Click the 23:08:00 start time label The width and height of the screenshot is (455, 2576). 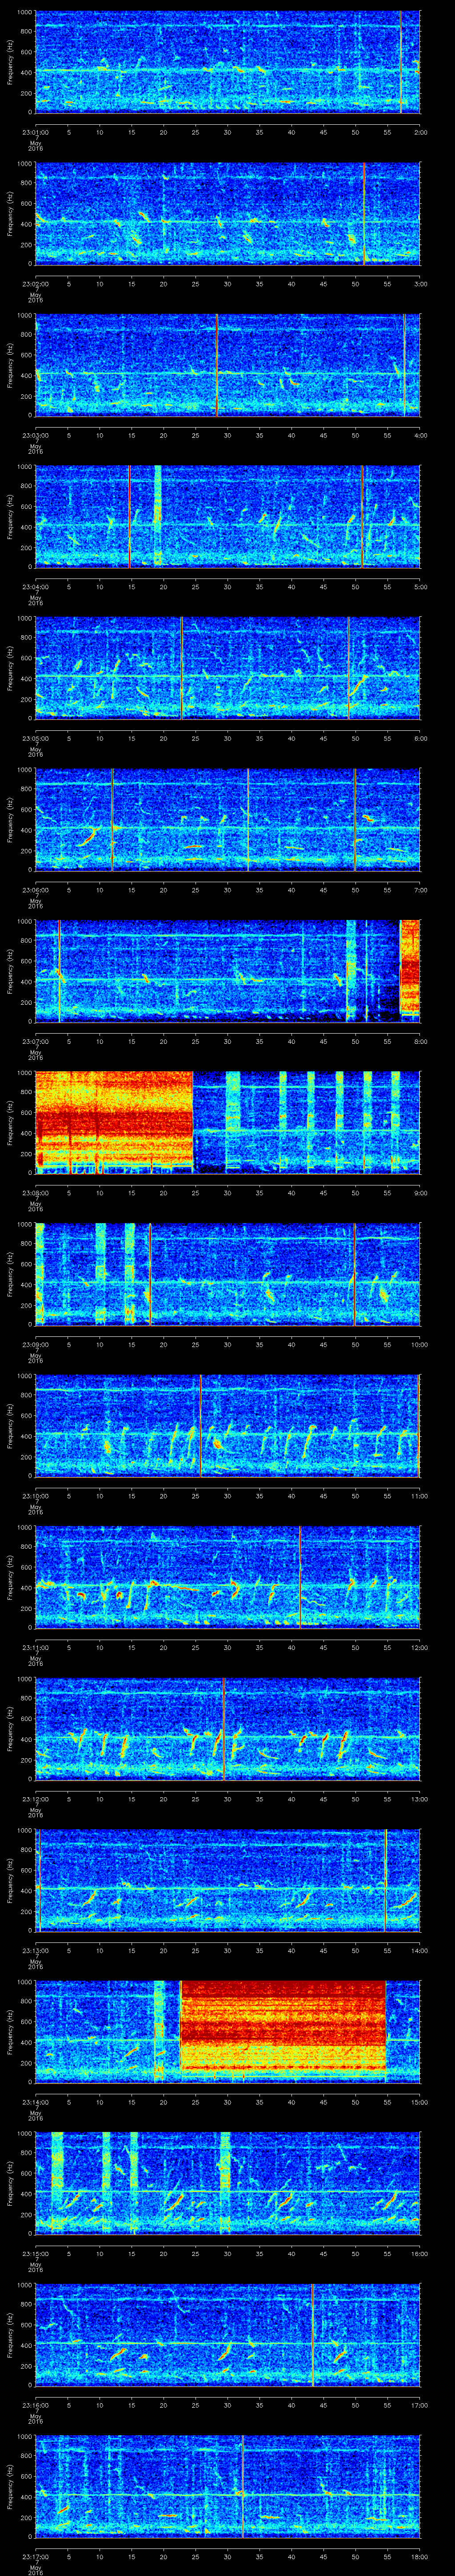point(36,1192)
